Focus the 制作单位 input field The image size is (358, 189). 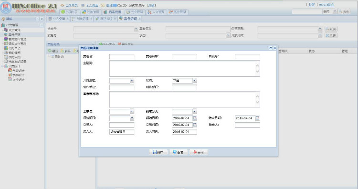point(122,87)
